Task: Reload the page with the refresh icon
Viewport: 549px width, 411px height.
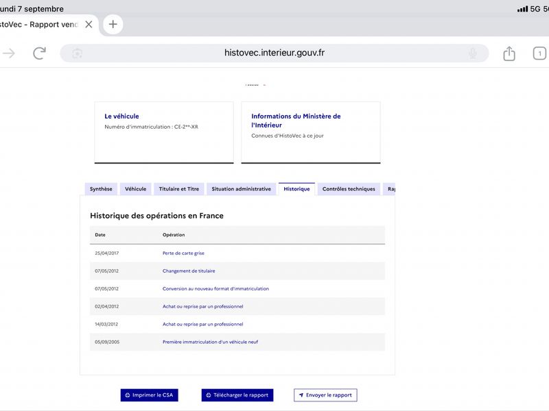Action: point(39,53)
